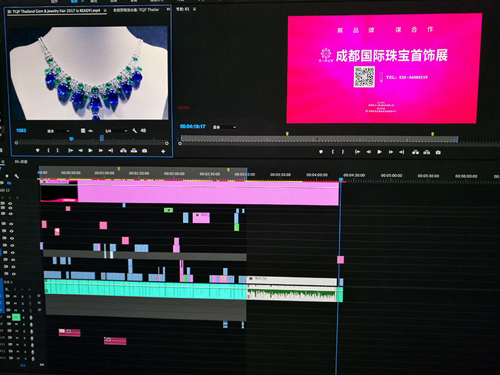Click Insert button in Source monitor

124,150
